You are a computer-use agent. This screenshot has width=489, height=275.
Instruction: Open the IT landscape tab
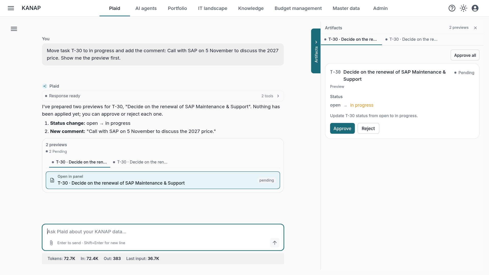pos(213,8)
